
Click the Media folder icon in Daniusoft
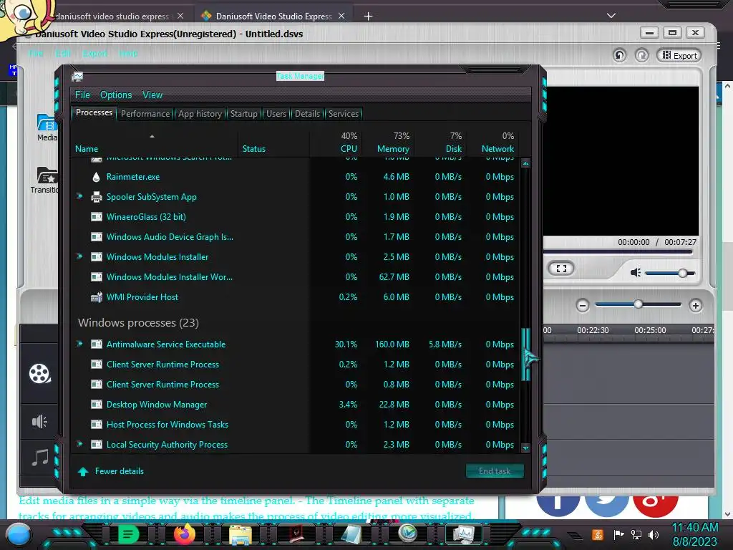click(47, 122)
